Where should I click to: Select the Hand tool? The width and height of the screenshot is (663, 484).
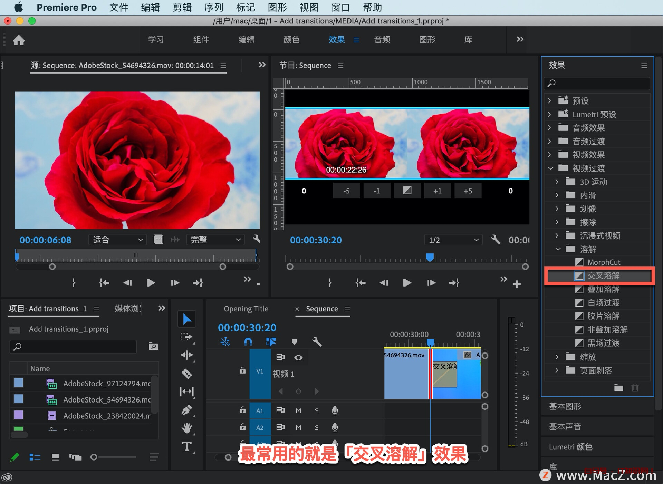click(186, 428)
